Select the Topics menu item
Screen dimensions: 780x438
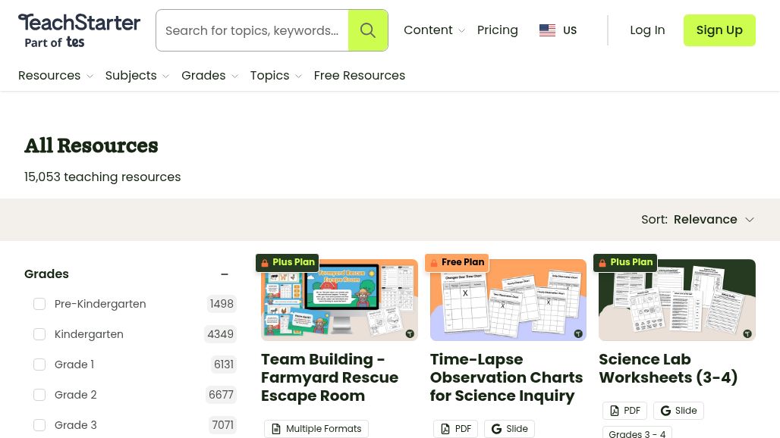[275, 76]
